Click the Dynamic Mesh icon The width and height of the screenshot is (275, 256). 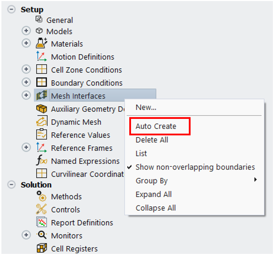coord(42,122)
